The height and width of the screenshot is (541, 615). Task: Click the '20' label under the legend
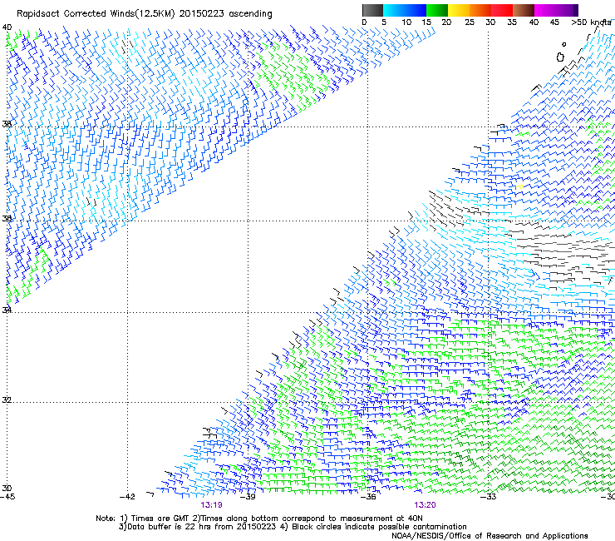coord(446,22)
